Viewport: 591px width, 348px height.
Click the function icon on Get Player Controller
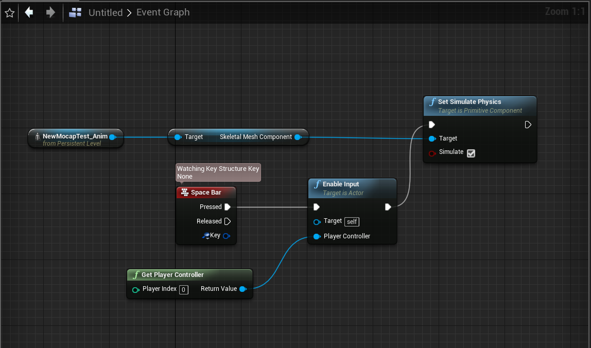135,275
